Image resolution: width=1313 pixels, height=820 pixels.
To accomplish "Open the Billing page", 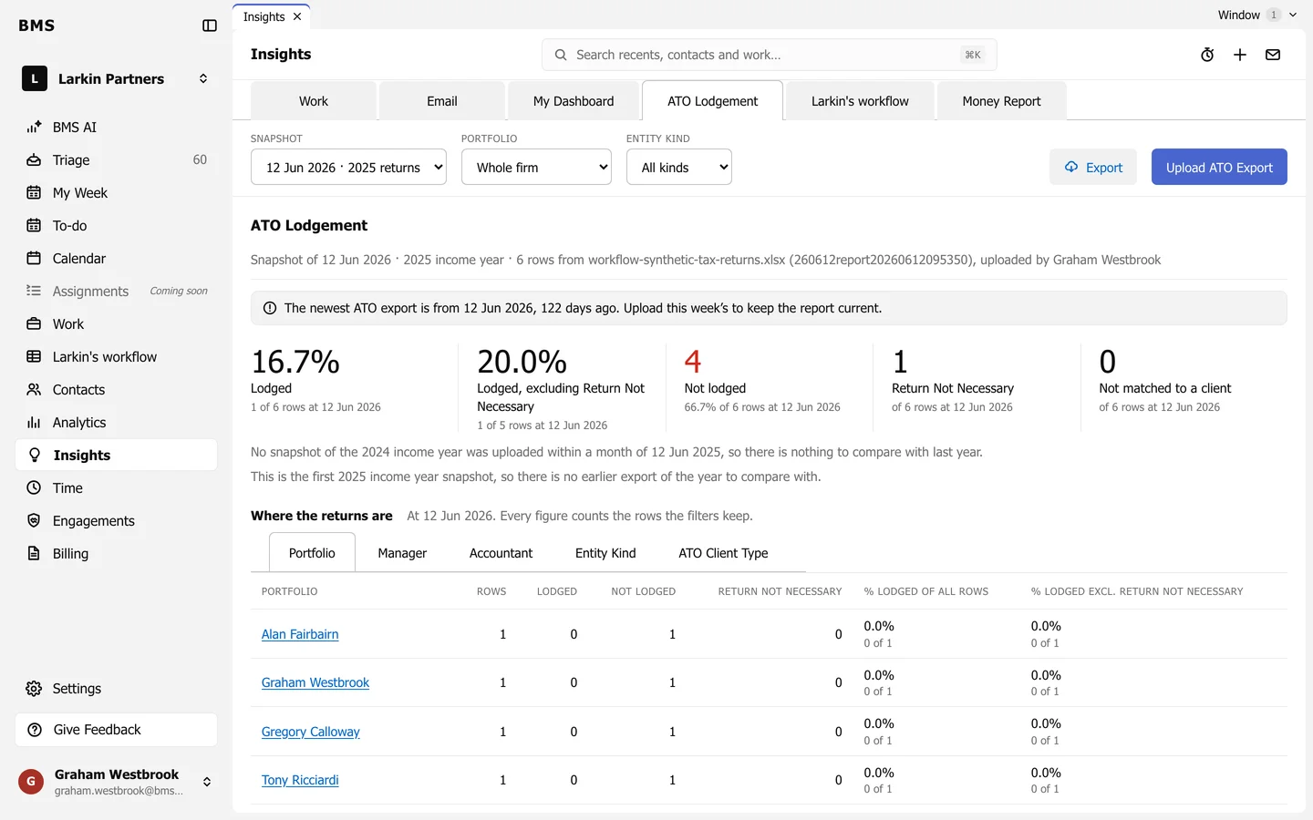I will point(116,554).
